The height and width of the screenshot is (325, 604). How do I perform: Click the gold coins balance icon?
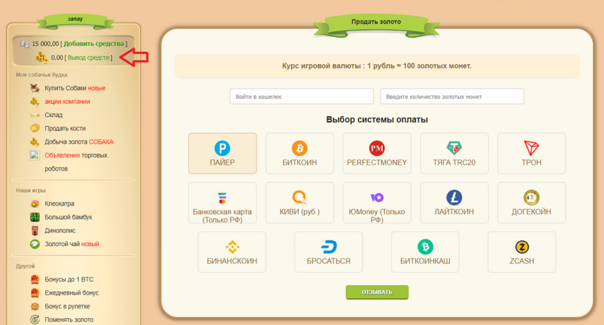(42, 58)
